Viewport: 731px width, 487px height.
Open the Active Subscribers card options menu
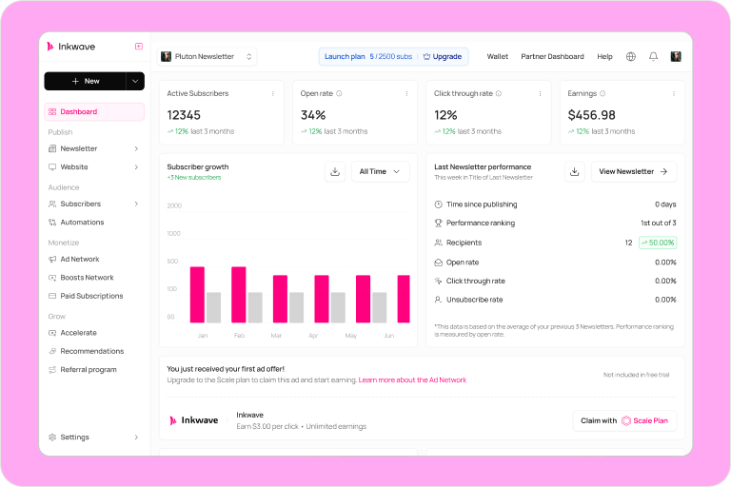273,93
